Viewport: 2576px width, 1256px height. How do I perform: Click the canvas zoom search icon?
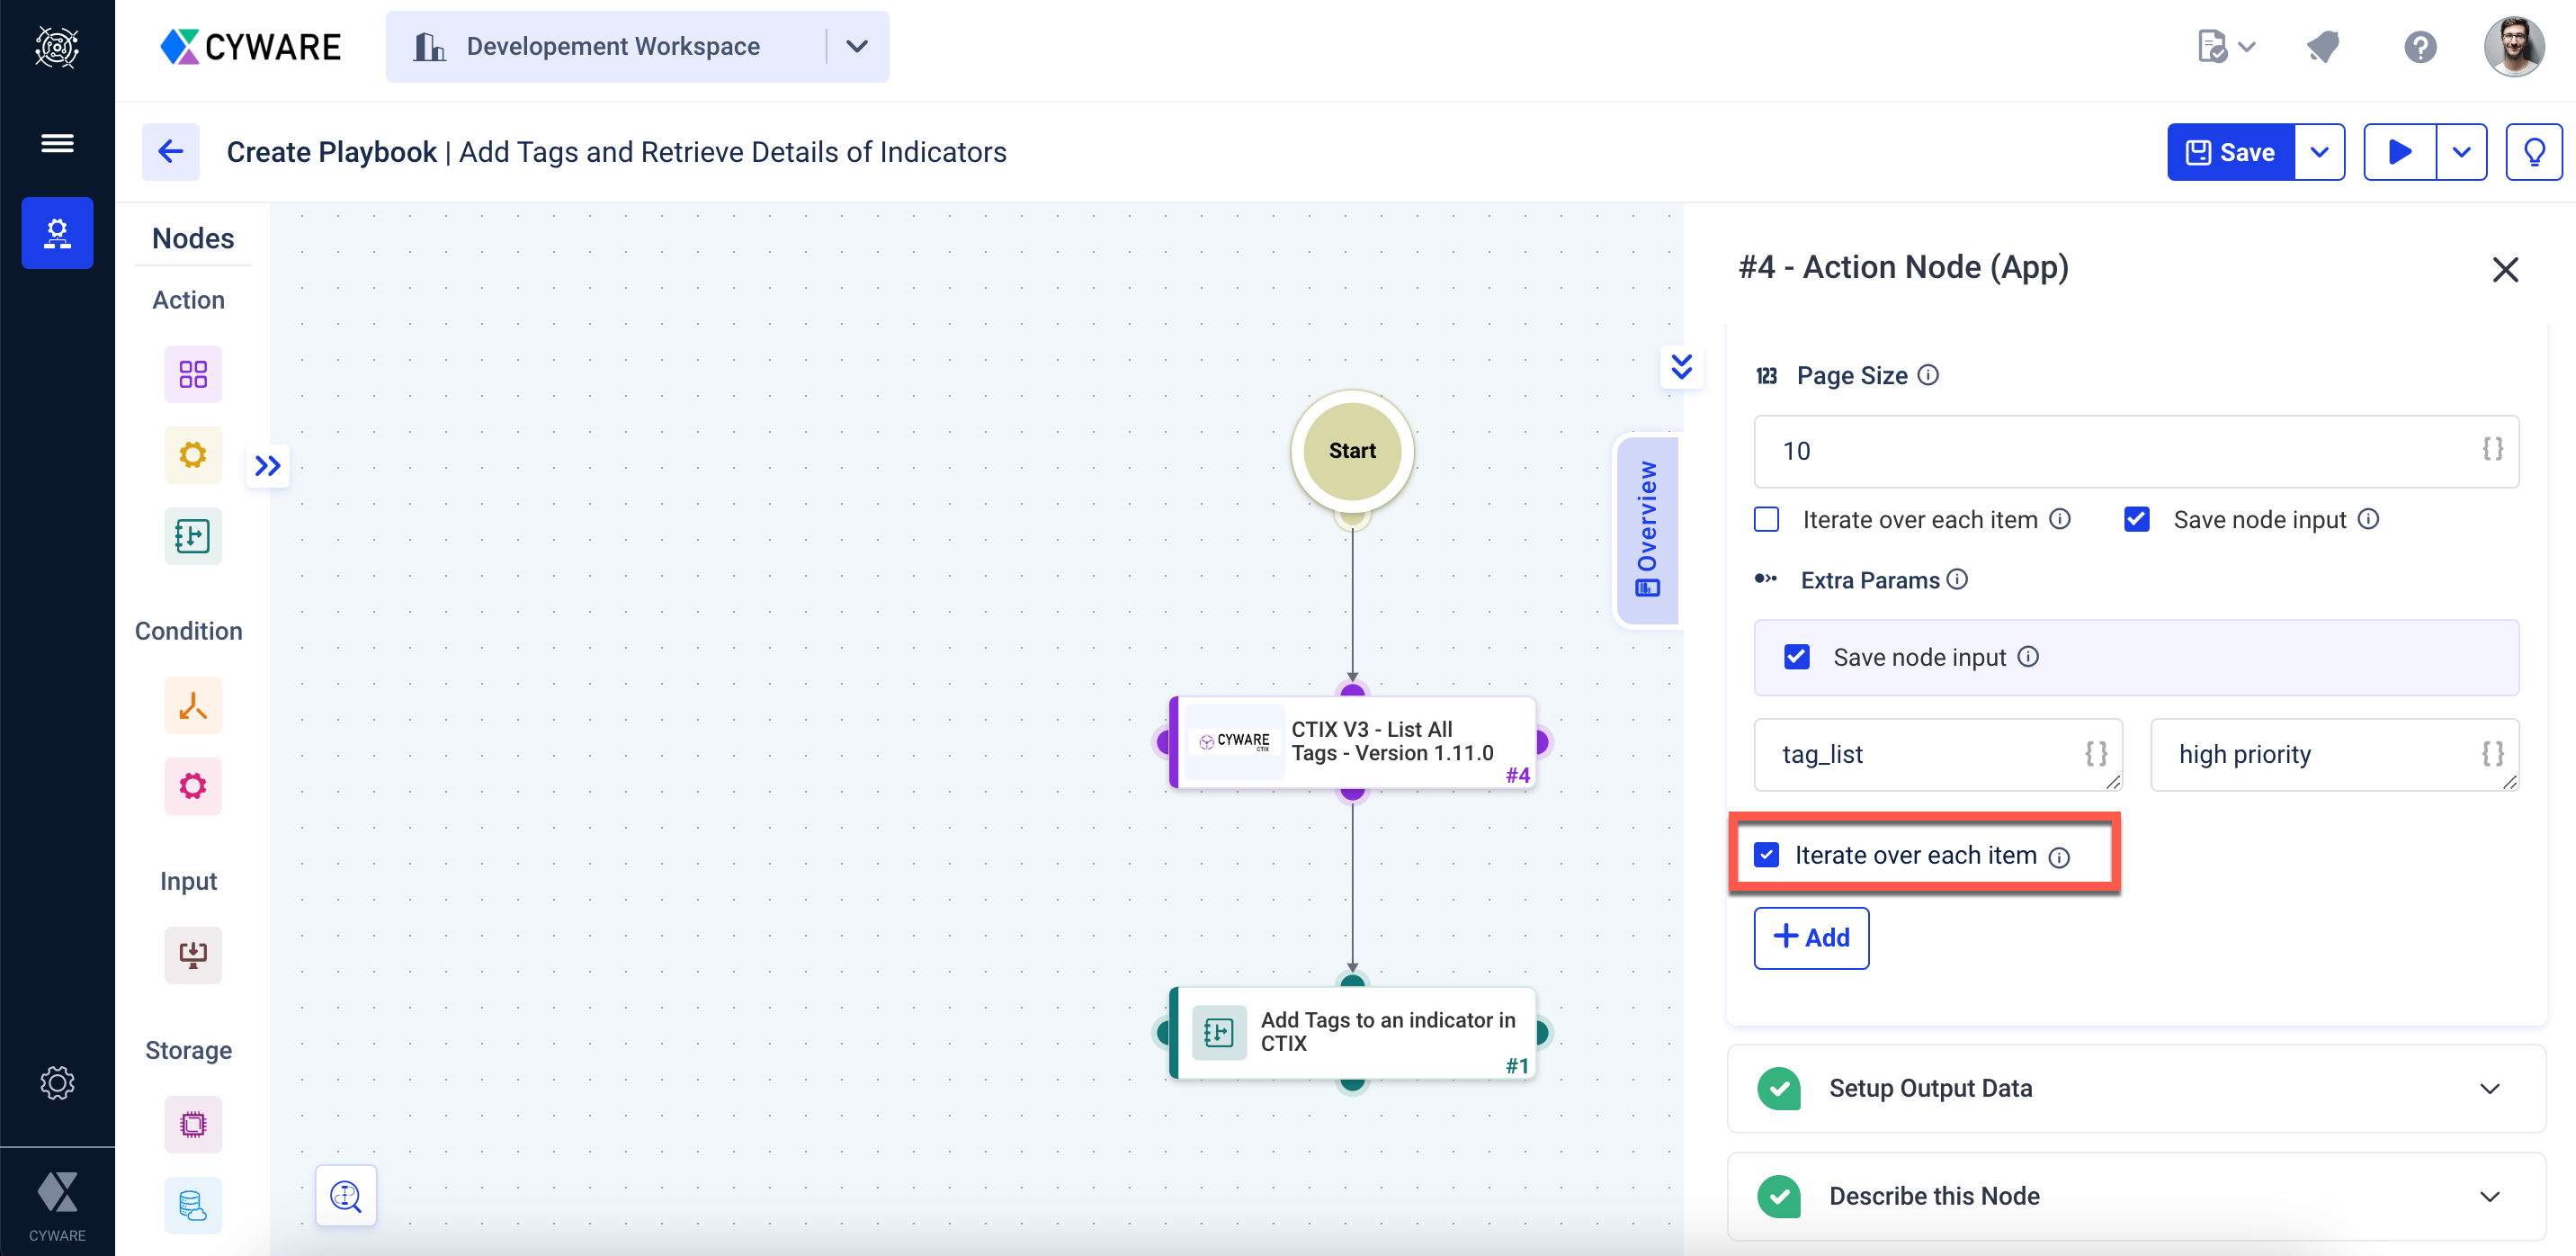[x=346, y=1195]
